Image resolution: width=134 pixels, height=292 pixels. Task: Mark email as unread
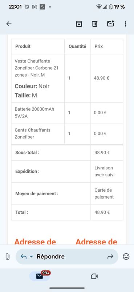tap(110, 24)
